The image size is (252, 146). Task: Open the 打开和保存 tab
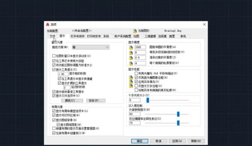point(77,36)
